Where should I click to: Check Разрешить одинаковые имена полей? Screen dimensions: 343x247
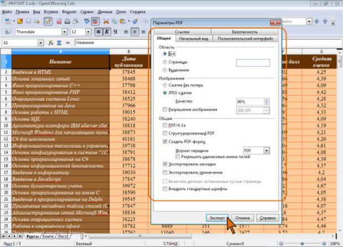tap(178, 157)
